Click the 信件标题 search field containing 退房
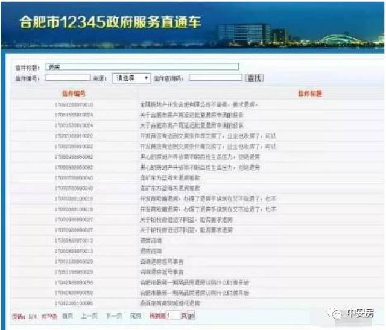Viewport: 386px width, 330px height. (142, 67)
